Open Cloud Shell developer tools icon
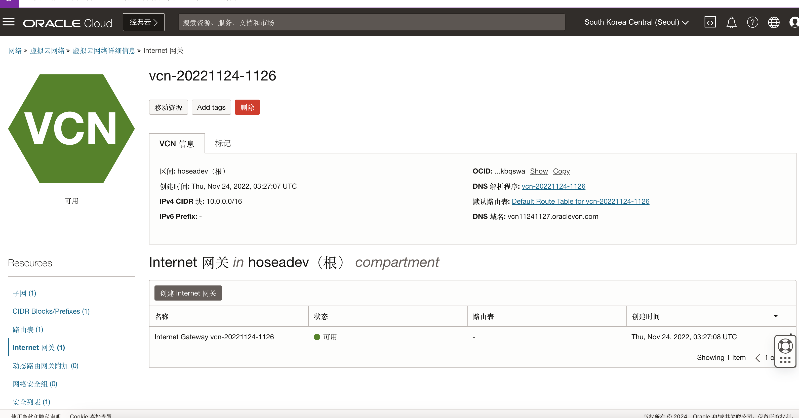 [x=710, y=22]
